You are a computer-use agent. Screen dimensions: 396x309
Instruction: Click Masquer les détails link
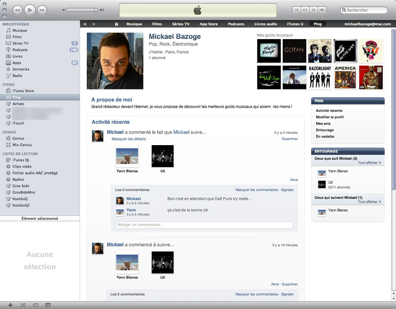(x=129, y=139)
